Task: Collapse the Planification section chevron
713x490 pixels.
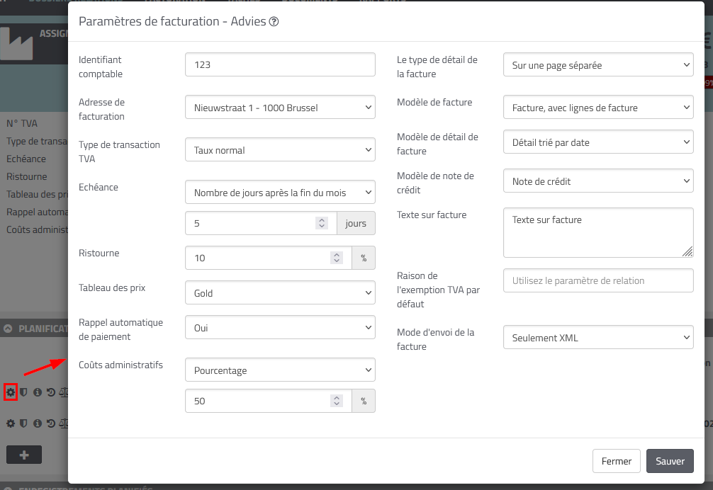Action: (x=9, y=329)
